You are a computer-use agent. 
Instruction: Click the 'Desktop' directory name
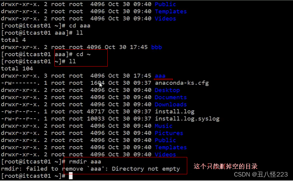pyautogui.click(x=167, y=90)
